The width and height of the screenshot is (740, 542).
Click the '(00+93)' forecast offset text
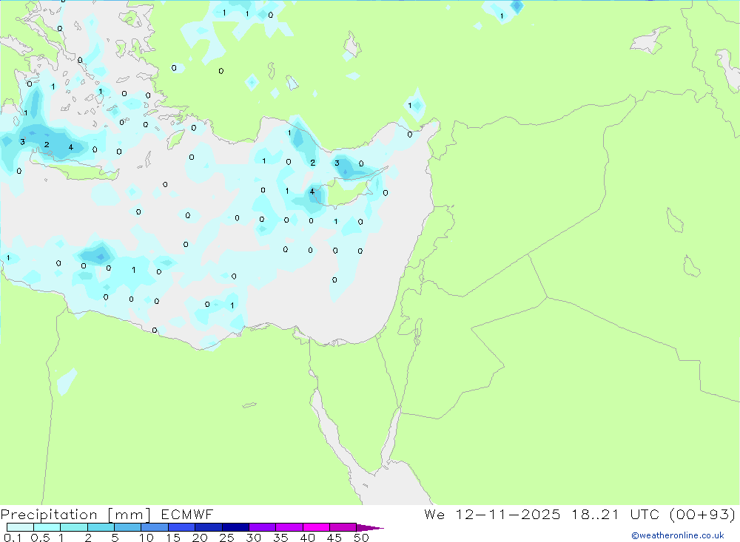703,515
